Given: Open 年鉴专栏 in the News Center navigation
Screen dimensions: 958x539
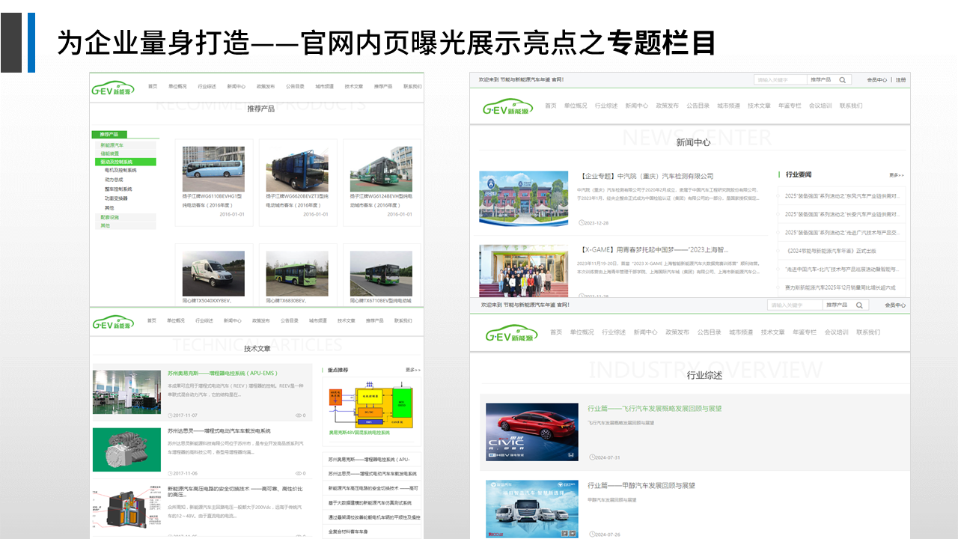Looking at the screenshot, I should pyautogui.click(x=790, y=106).
